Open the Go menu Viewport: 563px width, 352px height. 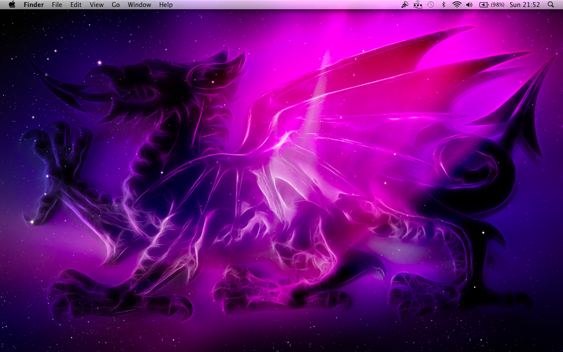(x=116, y=5)
